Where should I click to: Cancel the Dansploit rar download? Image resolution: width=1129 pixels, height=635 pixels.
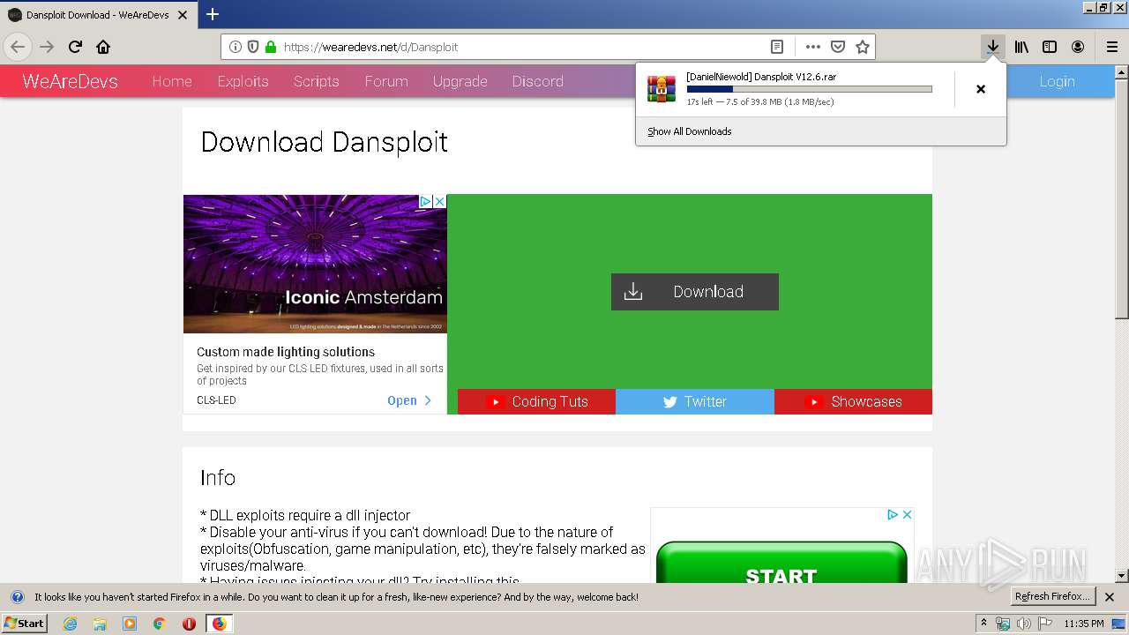(981, 89)
